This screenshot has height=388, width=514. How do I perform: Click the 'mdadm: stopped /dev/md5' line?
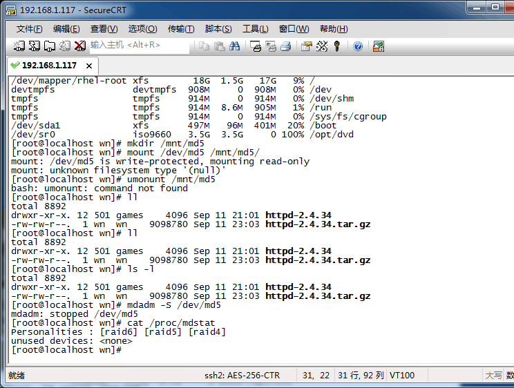(75, 314)
